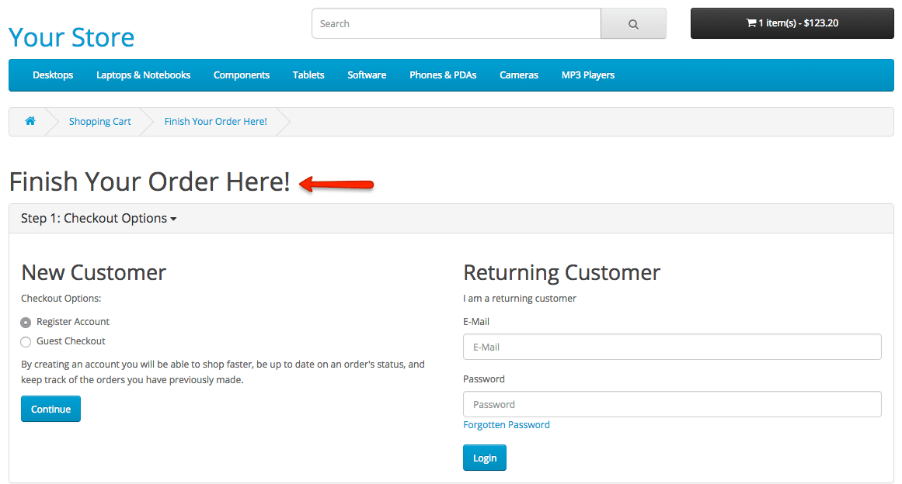Click the Returning Customer heading
Image resolution: width=902 pixels, height=484 pixels.
pyautogui.click(x=562, y=273)
